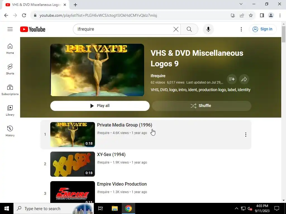Click the scrollbar down arrow
The width and height of the screenshot is (286, 214).
click(283, 200)
